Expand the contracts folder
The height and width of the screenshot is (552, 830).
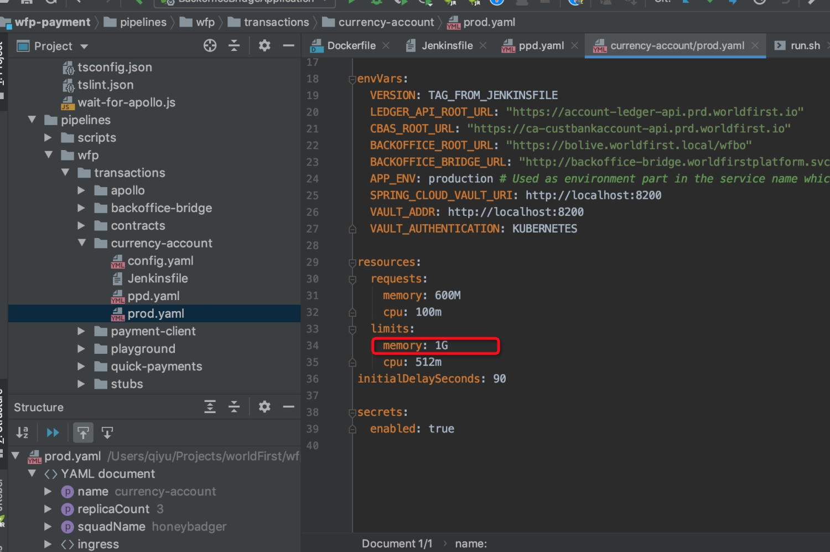[81, 225]
